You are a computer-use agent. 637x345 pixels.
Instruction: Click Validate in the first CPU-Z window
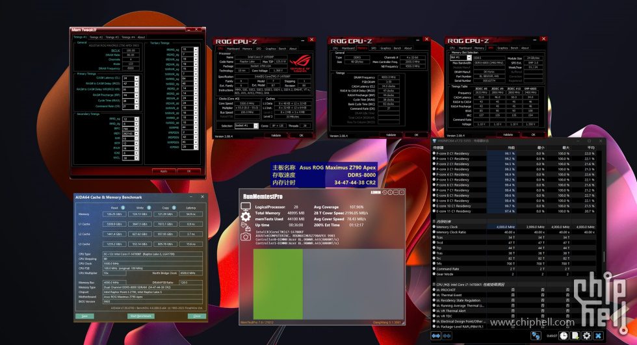coord(276,135)
